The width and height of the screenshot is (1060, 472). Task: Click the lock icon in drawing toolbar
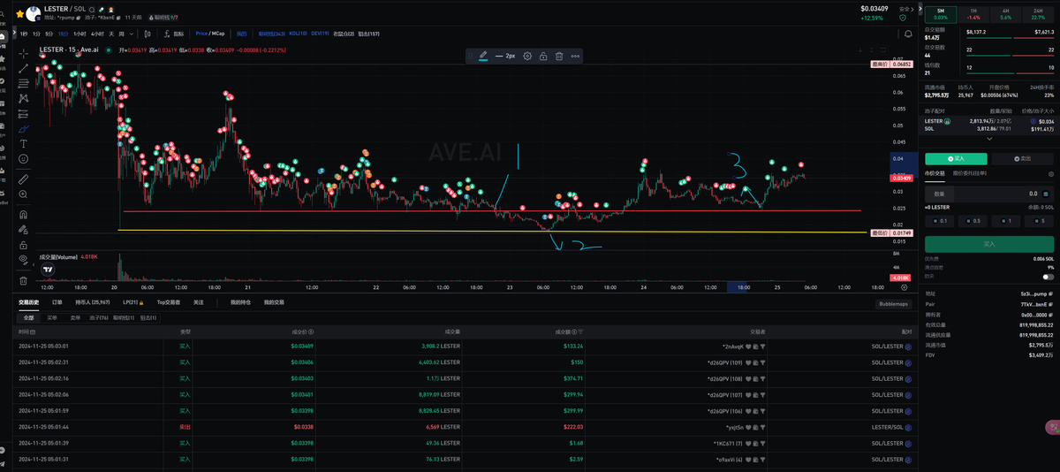[543, 56]
